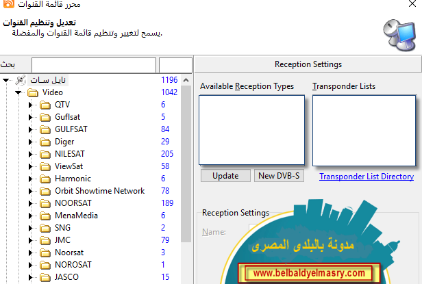Select the NOROSAT tree row label

click(73, 265)
